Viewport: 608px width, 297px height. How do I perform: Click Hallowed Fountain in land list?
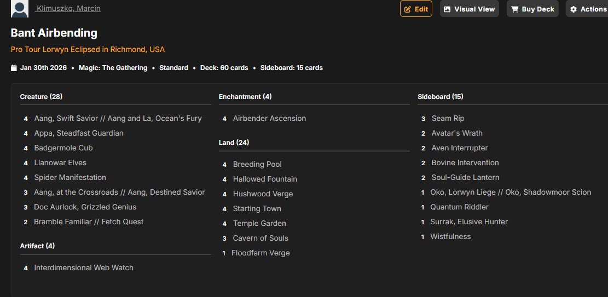[265, 179]
